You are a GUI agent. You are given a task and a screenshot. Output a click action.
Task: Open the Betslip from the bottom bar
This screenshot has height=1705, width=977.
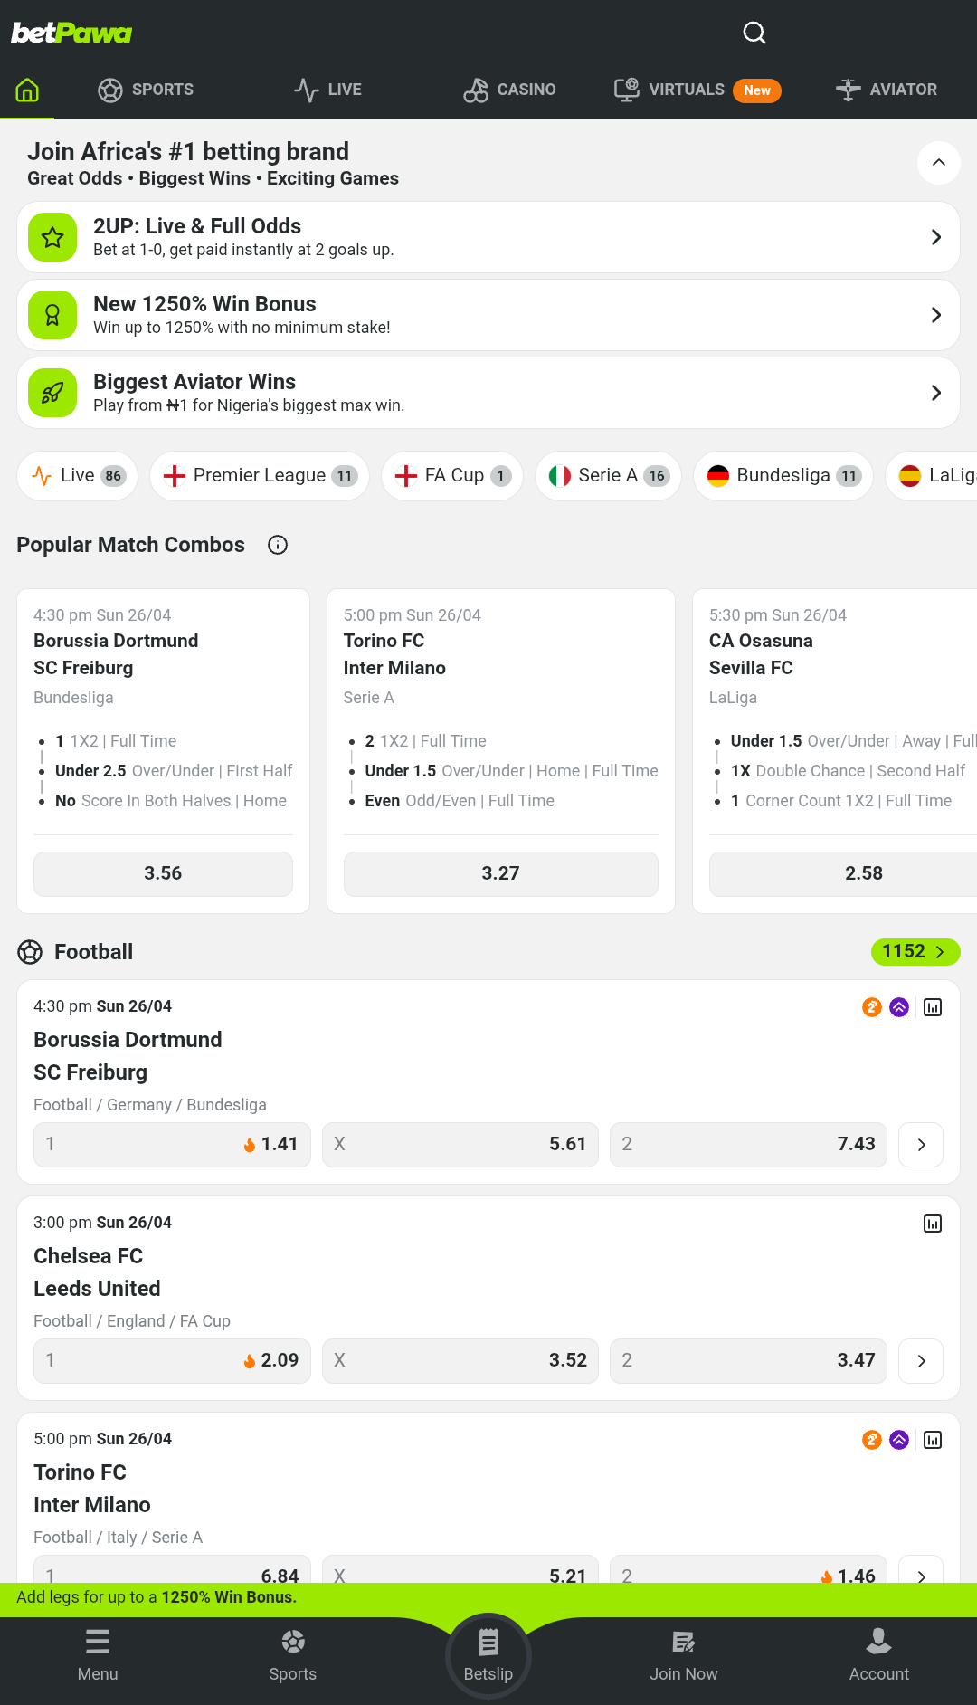point(488,1655)
